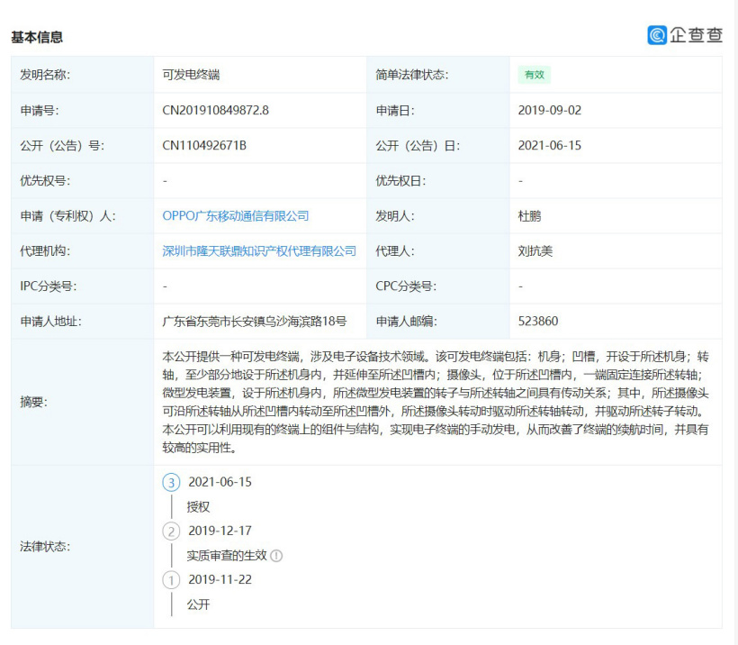The width and height of the screenshot is (738, 645).
Task: Click the applicant address in 东莞市长安镇
Action: (x=254, y=321)
